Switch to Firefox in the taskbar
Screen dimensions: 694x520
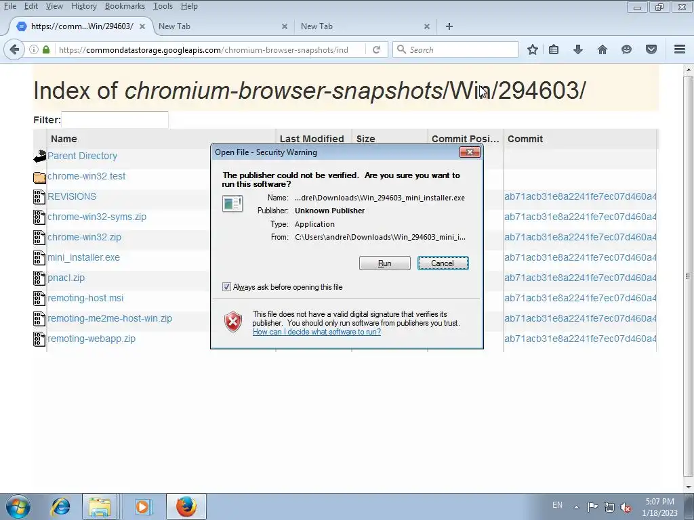[x=186, y=506]
